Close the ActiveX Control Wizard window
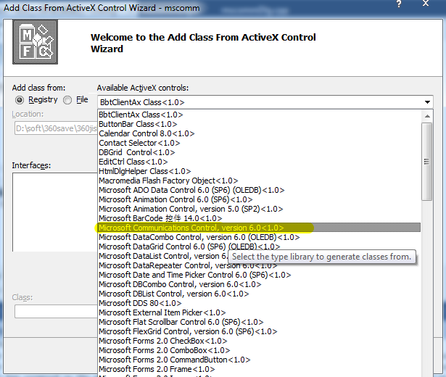 tap(426, 4)
